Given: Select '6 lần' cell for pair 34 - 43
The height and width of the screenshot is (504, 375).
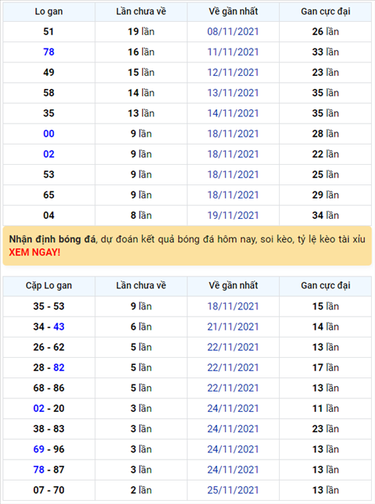Looking at the screenshot, I should coord(141,327).
